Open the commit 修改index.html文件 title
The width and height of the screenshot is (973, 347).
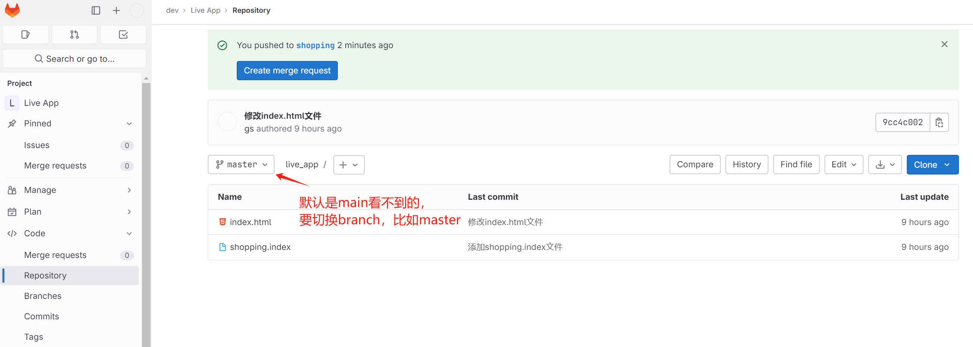point(283,116)
